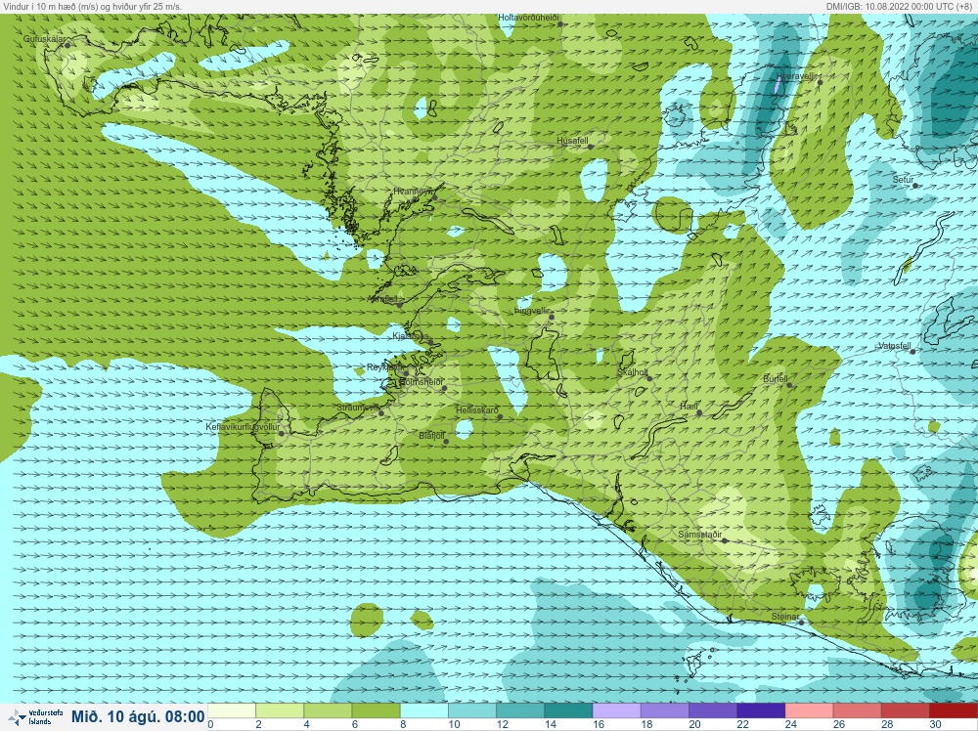
Task: Select the Kjalarnes station label
Action: pos(410,336)
